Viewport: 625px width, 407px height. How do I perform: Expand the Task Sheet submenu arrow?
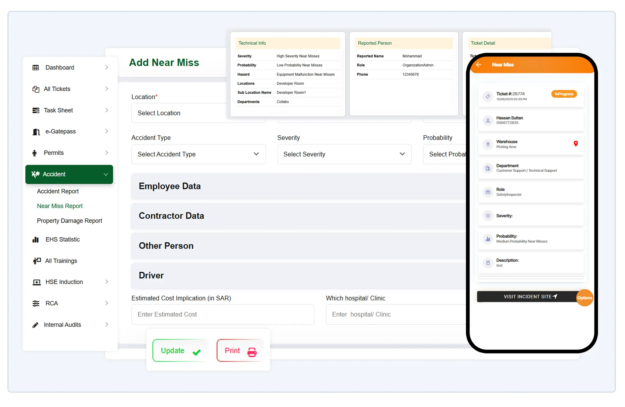click(x=107, y=110)
